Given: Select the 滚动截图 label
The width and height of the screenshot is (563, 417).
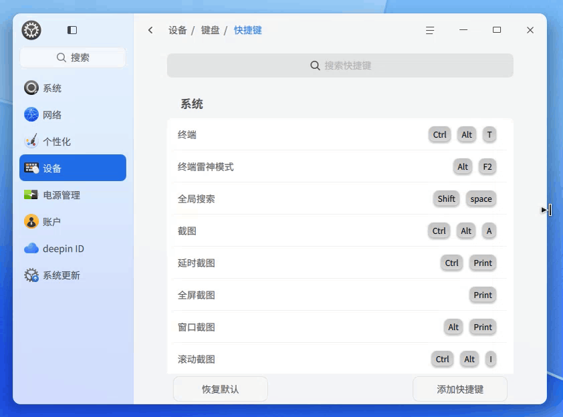Looking at the screenshot, I should [197, 359].
